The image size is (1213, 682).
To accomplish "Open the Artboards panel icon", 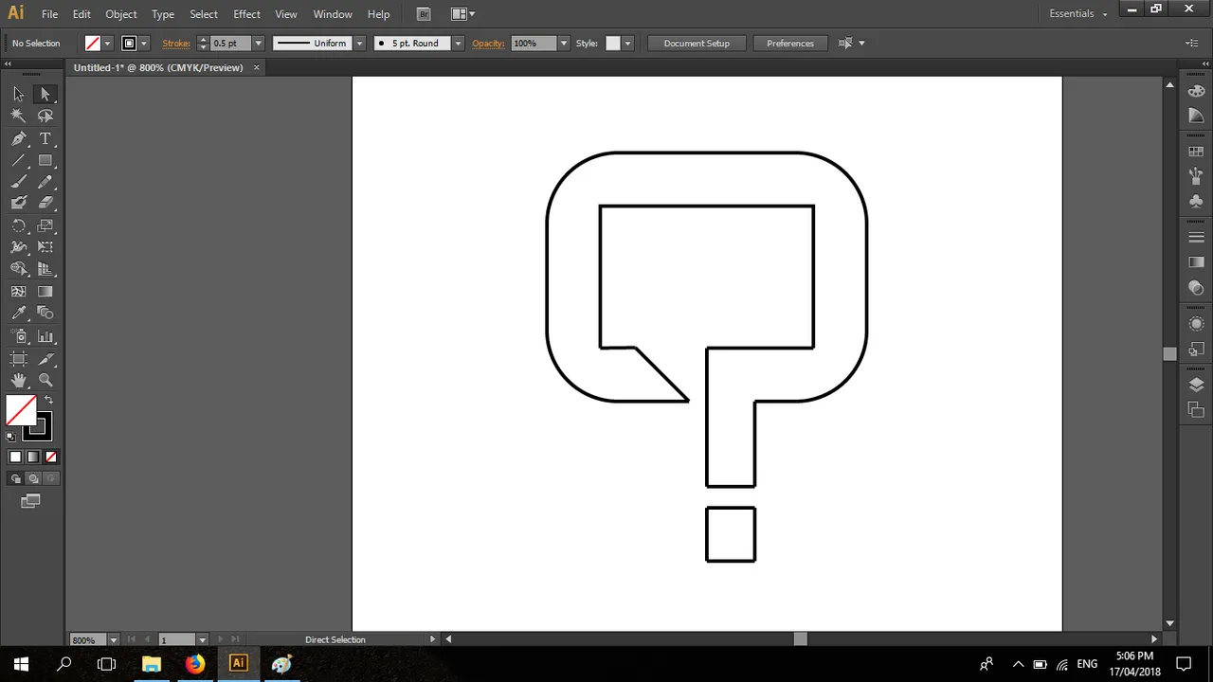I will pos(1196,409).
